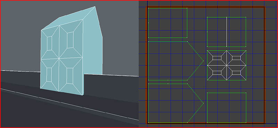Click the pointed tip vertex of the upper pentagon island
This screenshot has width=278, height=128.
coord(203,61)
